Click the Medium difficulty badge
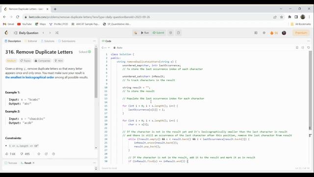This screenshot has width=314, height=177. click(x=11, y=60)
